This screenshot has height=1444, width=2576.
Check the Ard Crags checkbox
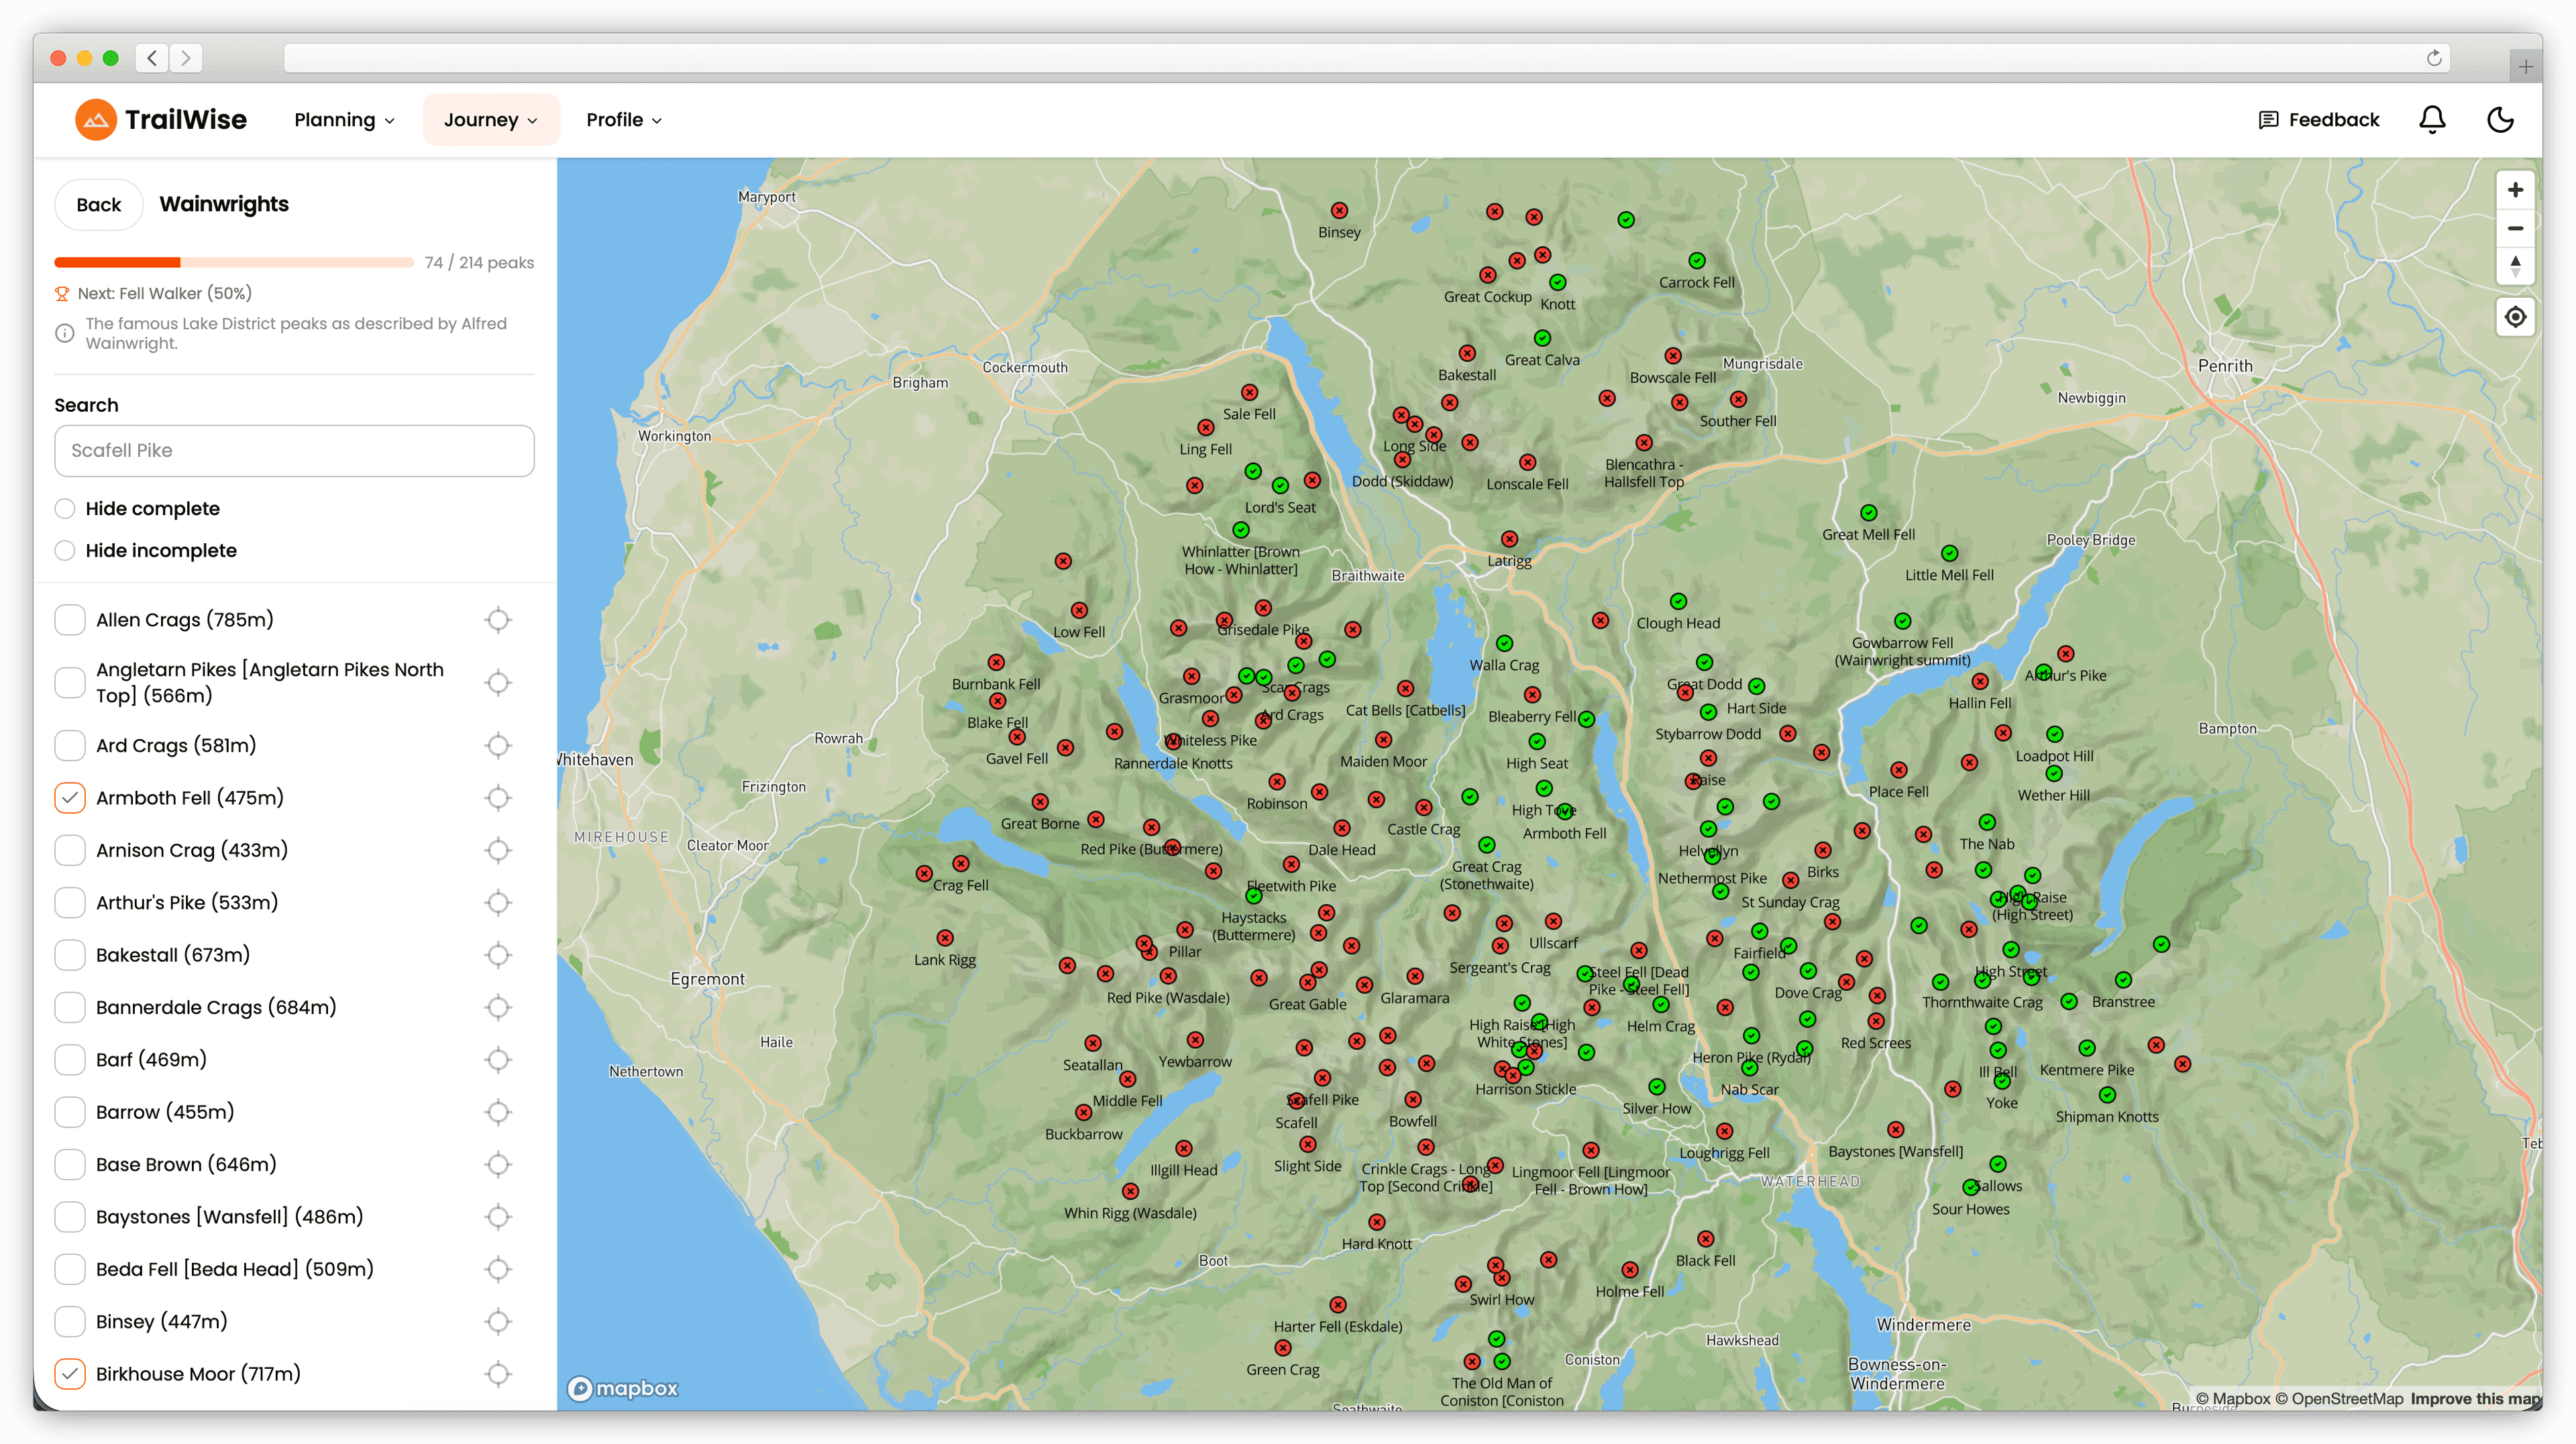[69, 745]
